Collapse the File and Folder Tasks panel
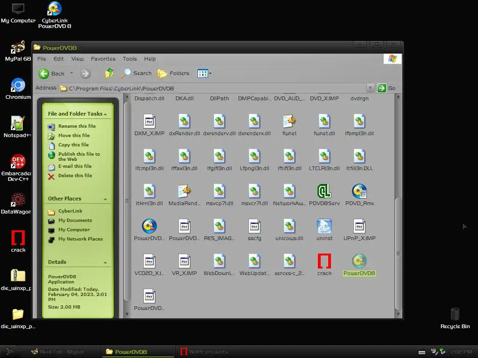Screen dimensions: 478x358 (105, 114)
